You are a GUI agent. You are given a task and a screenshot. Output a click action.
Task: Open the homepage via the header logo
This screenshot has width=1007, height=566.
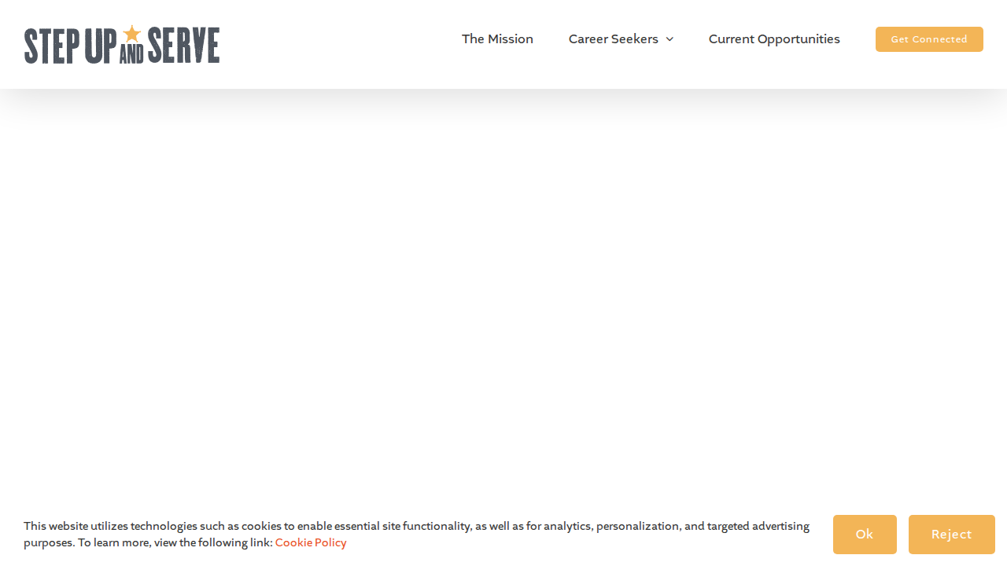click(x=121, y=44)
